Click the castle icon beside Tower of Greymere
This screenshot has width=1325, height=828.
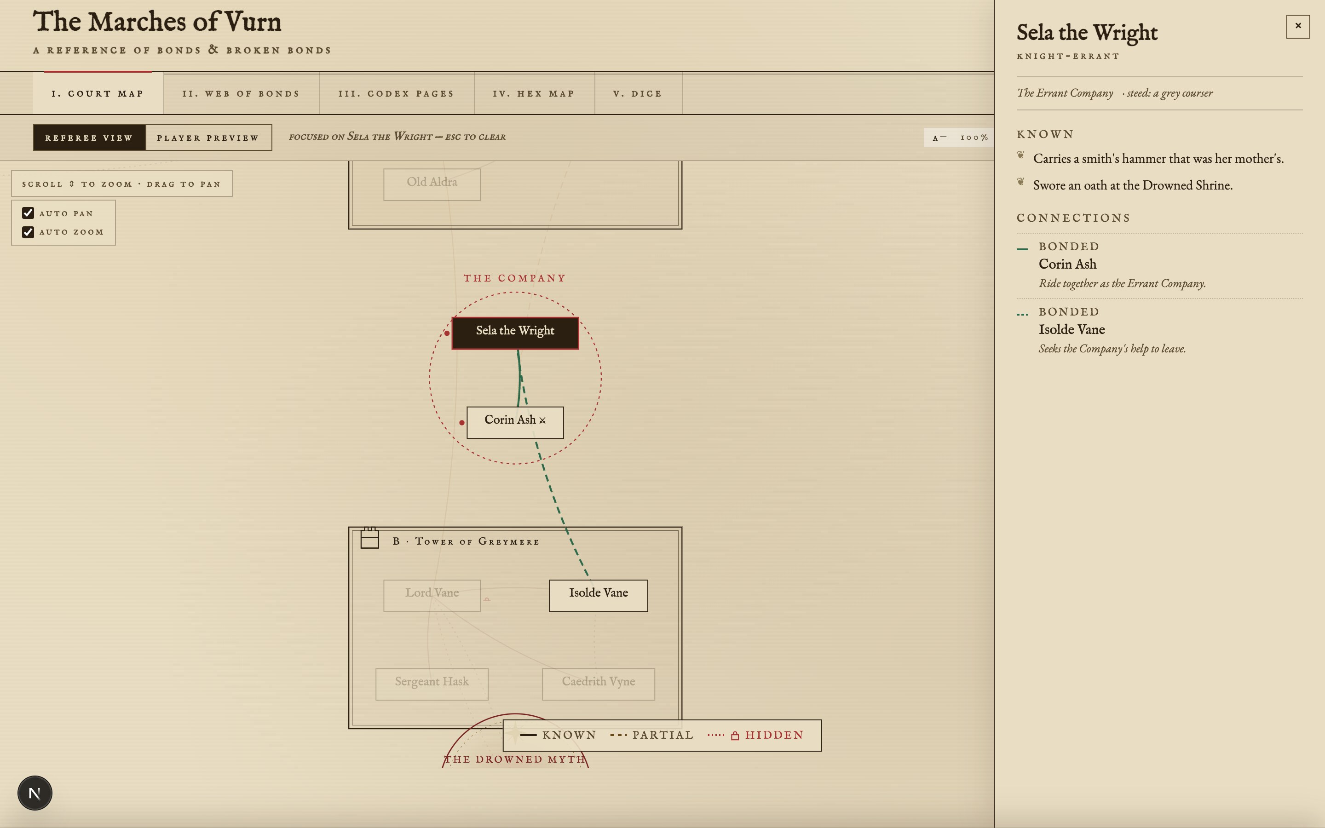[x=369, y=538]
